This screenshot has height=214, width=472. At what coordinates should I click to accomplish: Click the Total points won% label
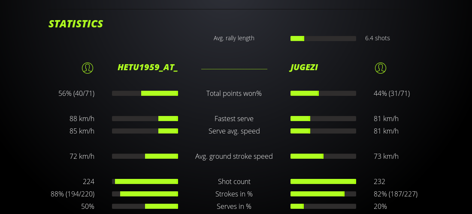pos(234,93)
